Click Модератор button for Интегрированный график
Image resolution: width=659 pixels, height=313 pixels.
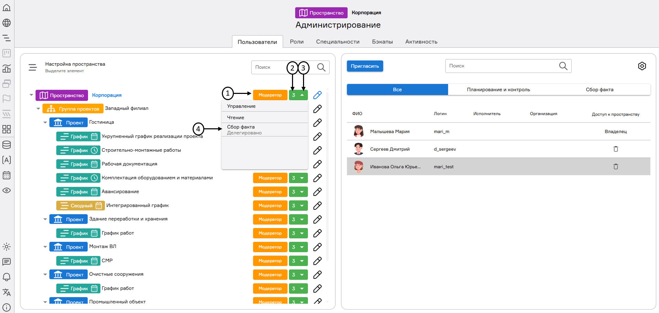(x=270, y=206)
